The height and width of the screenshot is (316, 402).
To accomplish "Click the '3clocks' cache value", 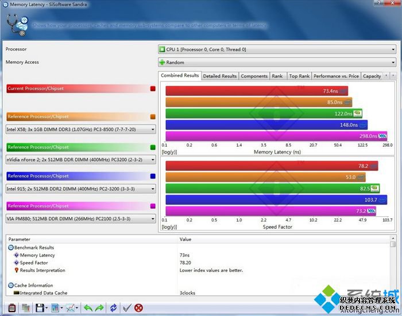I will click(187, 292).
